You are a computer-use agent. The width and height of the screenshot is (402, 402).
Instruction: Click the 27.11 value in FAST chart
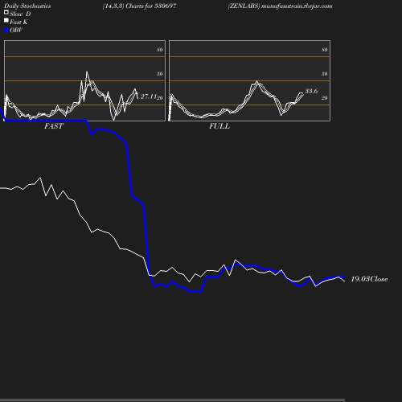[149, 96]
